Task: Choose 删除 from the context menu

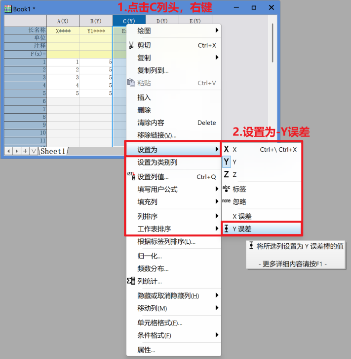Action: pos(144,110)
